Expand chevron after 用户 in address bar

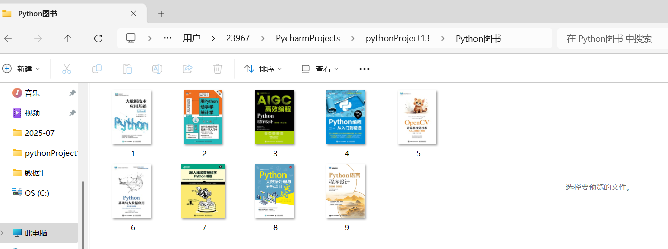213,38
